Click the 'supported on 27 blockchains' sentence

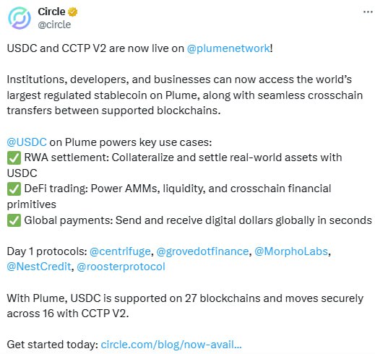pos(185,306)
